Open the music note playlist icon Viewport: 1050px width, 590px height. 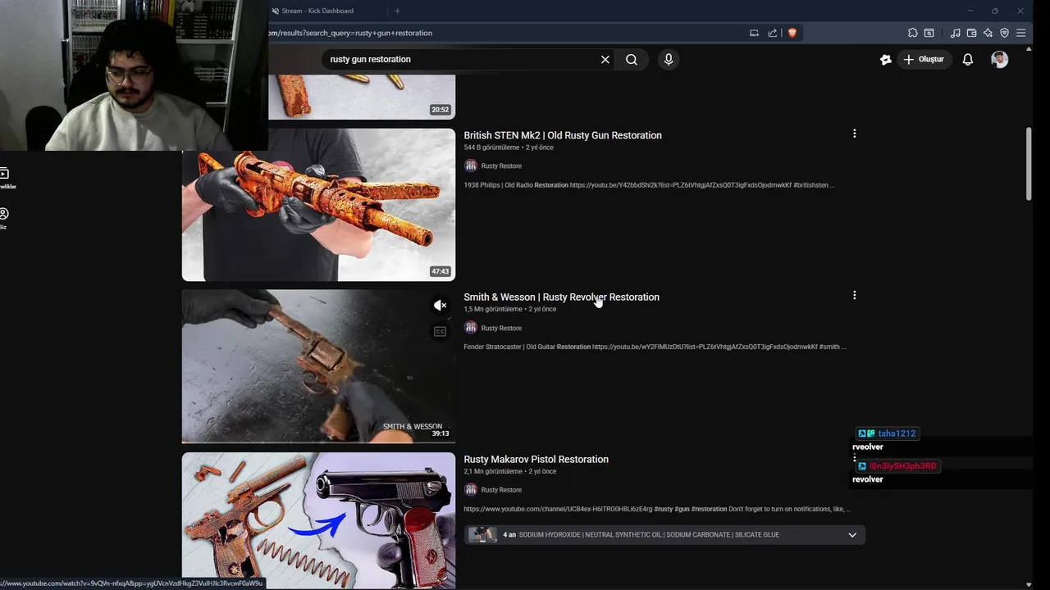point(955,33)
